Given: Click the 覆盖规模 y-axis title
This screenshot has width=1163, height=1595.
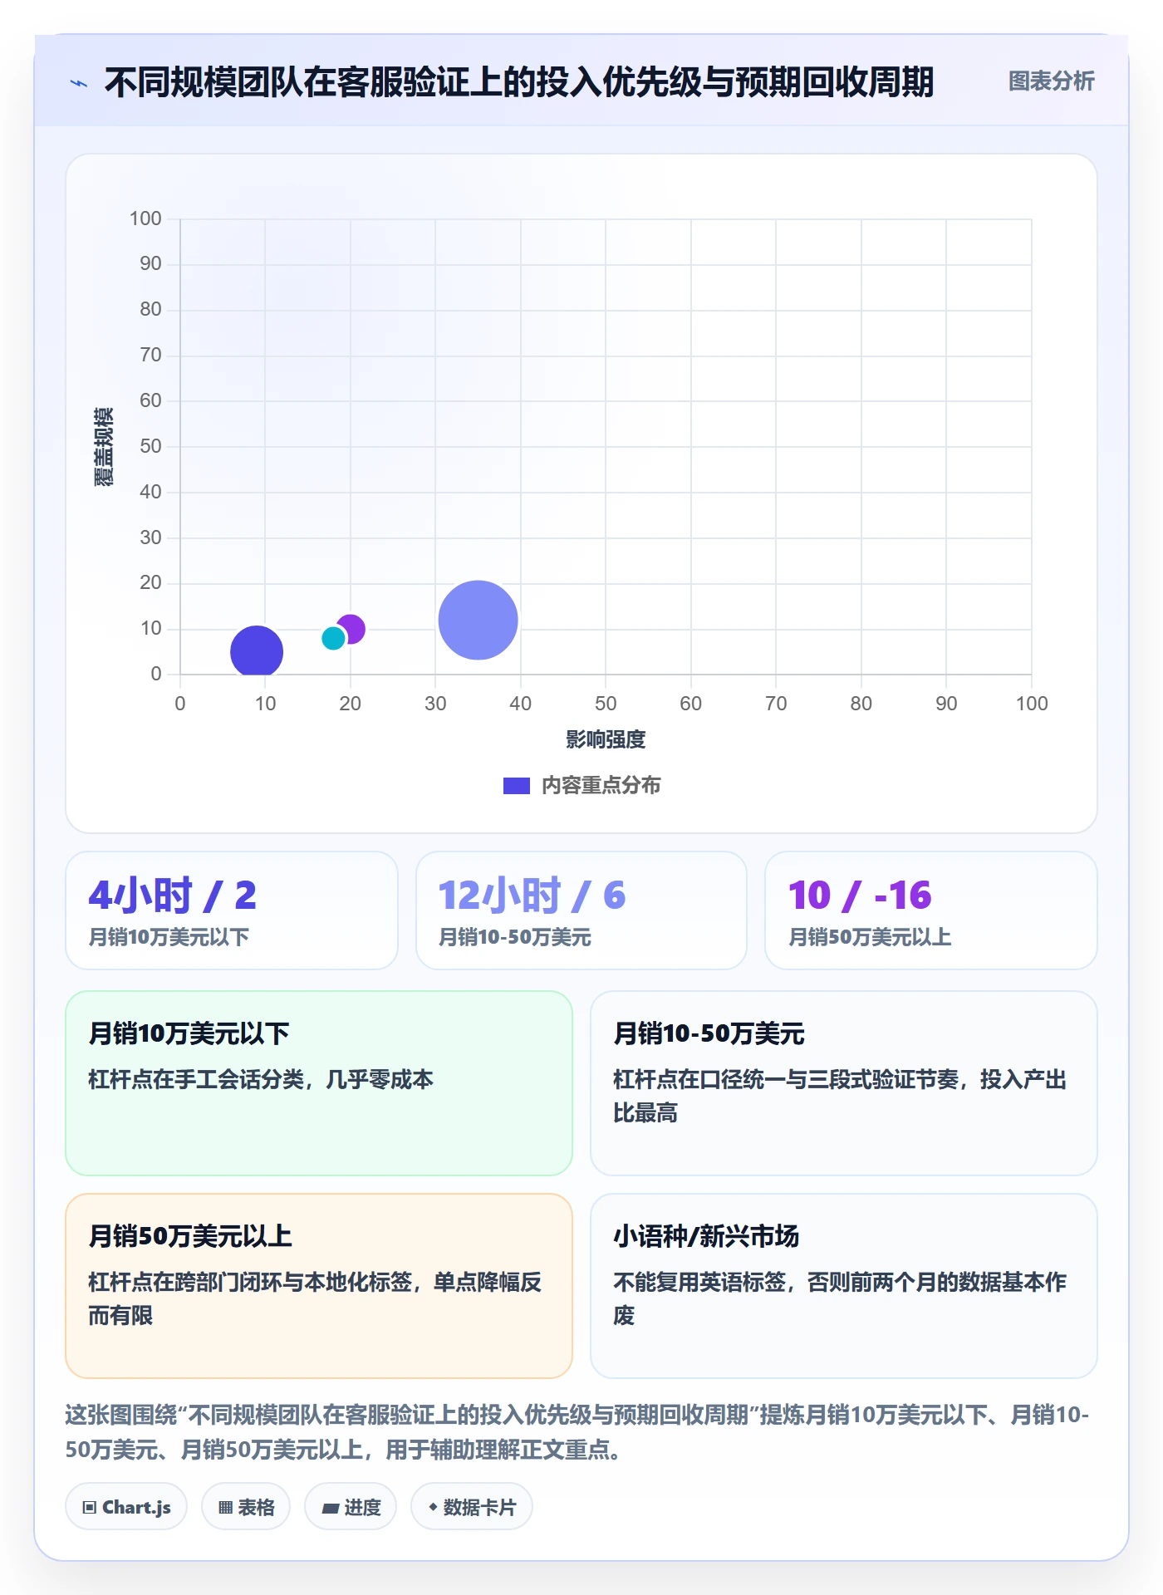Looking at the screenshot, I should click(104, 447).
